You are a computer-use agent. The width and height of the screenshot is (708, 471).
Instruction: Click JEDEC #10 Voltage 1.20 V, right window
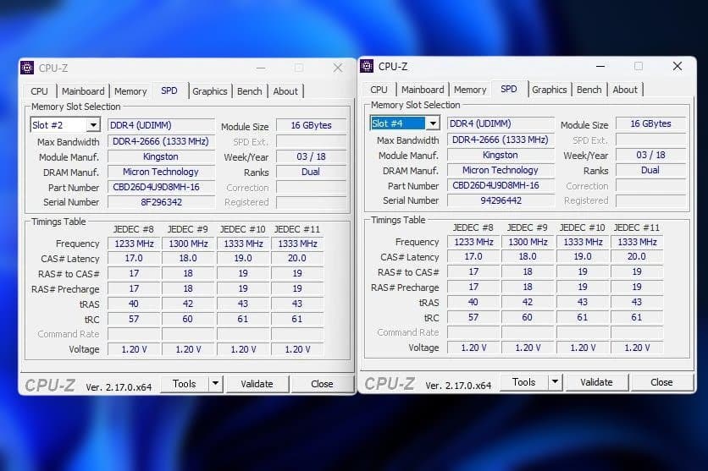pyautogui.click(x=583, y=347)
